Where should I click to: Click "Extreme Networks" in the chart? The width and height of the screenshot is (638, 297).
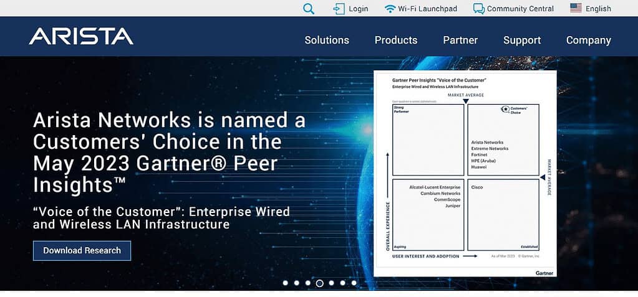tap(490, 149)
